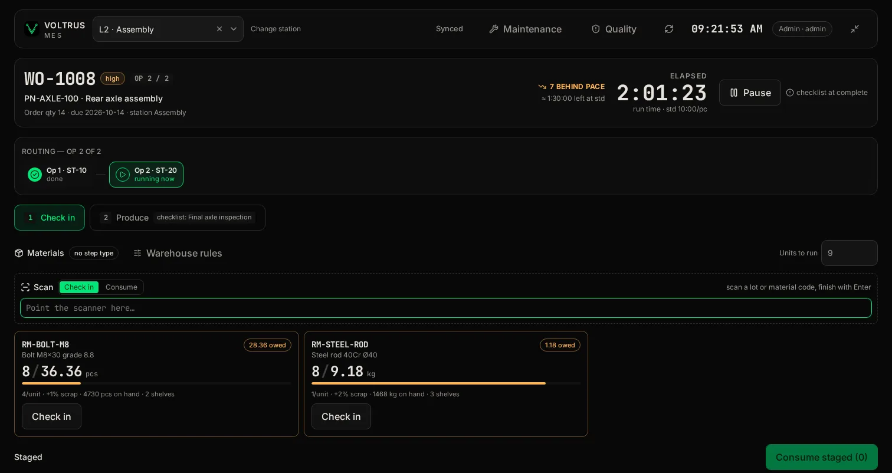
Task: Click the Synced status text
Action: coord(450,29)
